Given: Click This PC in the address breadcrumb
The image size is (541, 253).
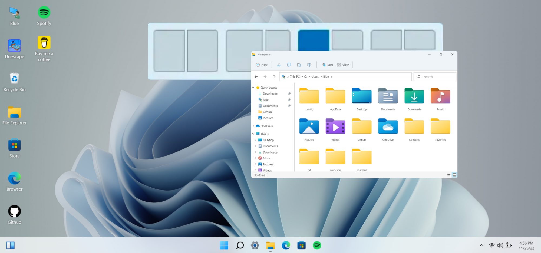Looking at the screenshot, I should [295, 77].
